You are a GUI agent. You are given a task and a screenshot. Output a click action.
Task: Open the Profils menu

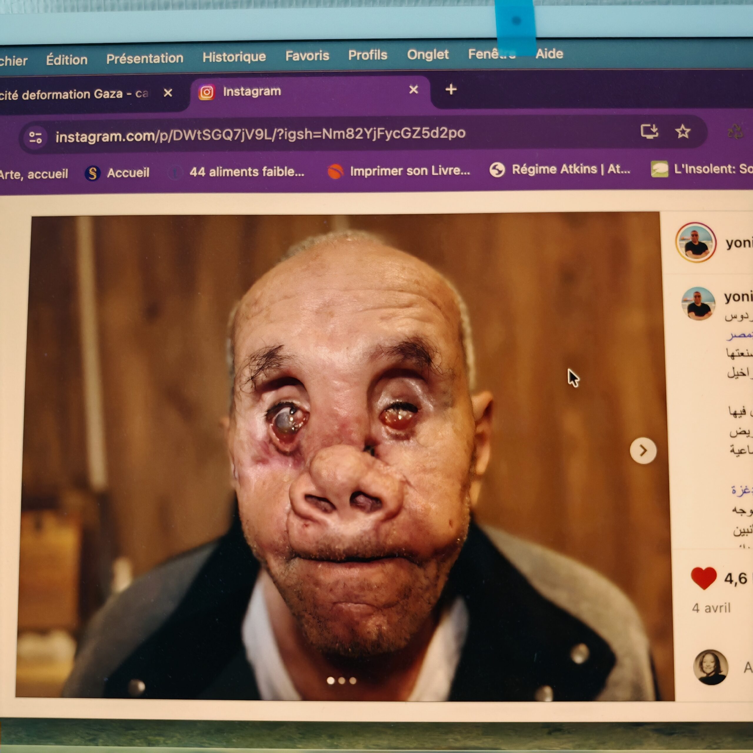(368, 55)
